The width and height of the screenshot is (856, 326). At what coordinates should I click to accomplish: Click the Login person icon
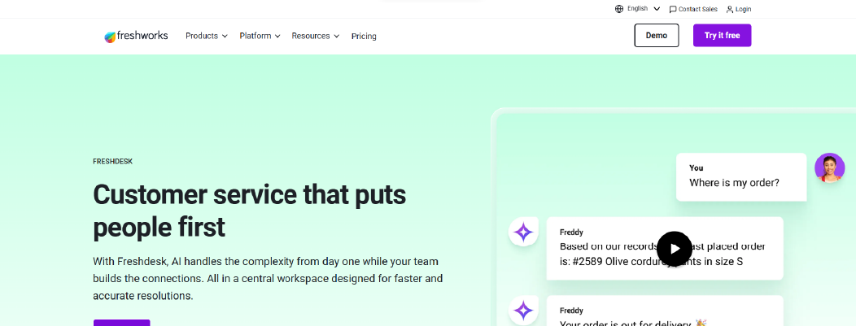pos(730,9)
